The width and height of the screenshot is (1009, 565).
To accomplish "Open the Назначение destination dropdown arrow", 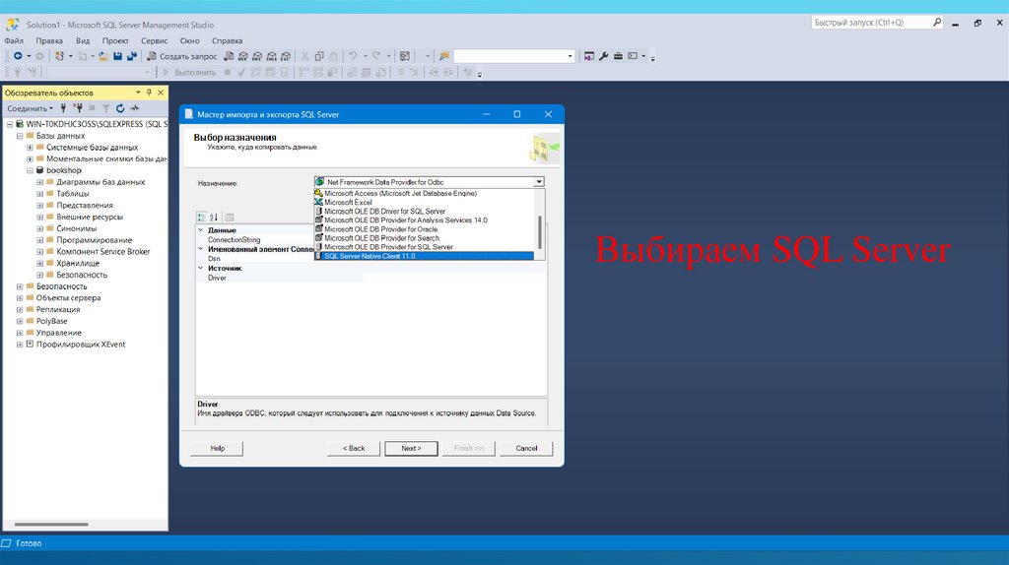I will (x=539, y=182).
